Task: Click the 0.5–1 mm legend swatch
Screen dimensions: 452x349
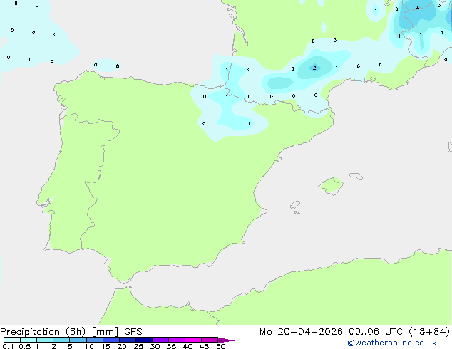Action: click(29, 340)
